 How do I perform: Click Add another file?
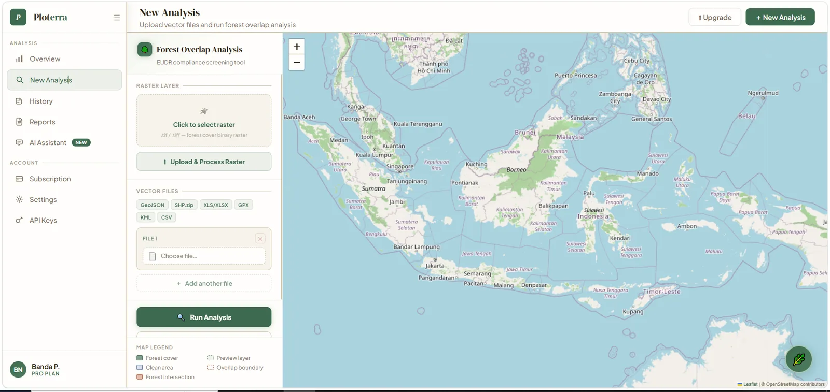coord(204,284)
